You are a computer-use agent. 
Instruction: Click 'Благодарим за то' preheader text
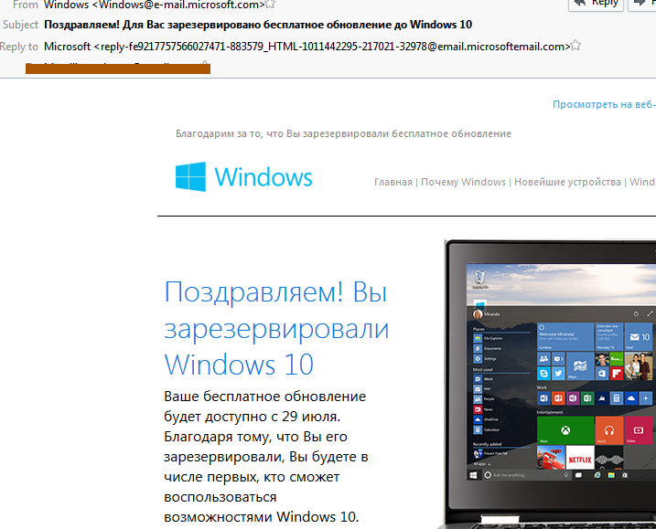point(343,133)
